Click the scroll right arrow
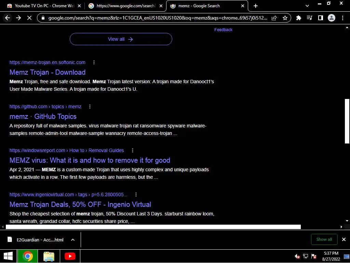Image resolution: width=350 pixels, height=263 pixels. 341,227
